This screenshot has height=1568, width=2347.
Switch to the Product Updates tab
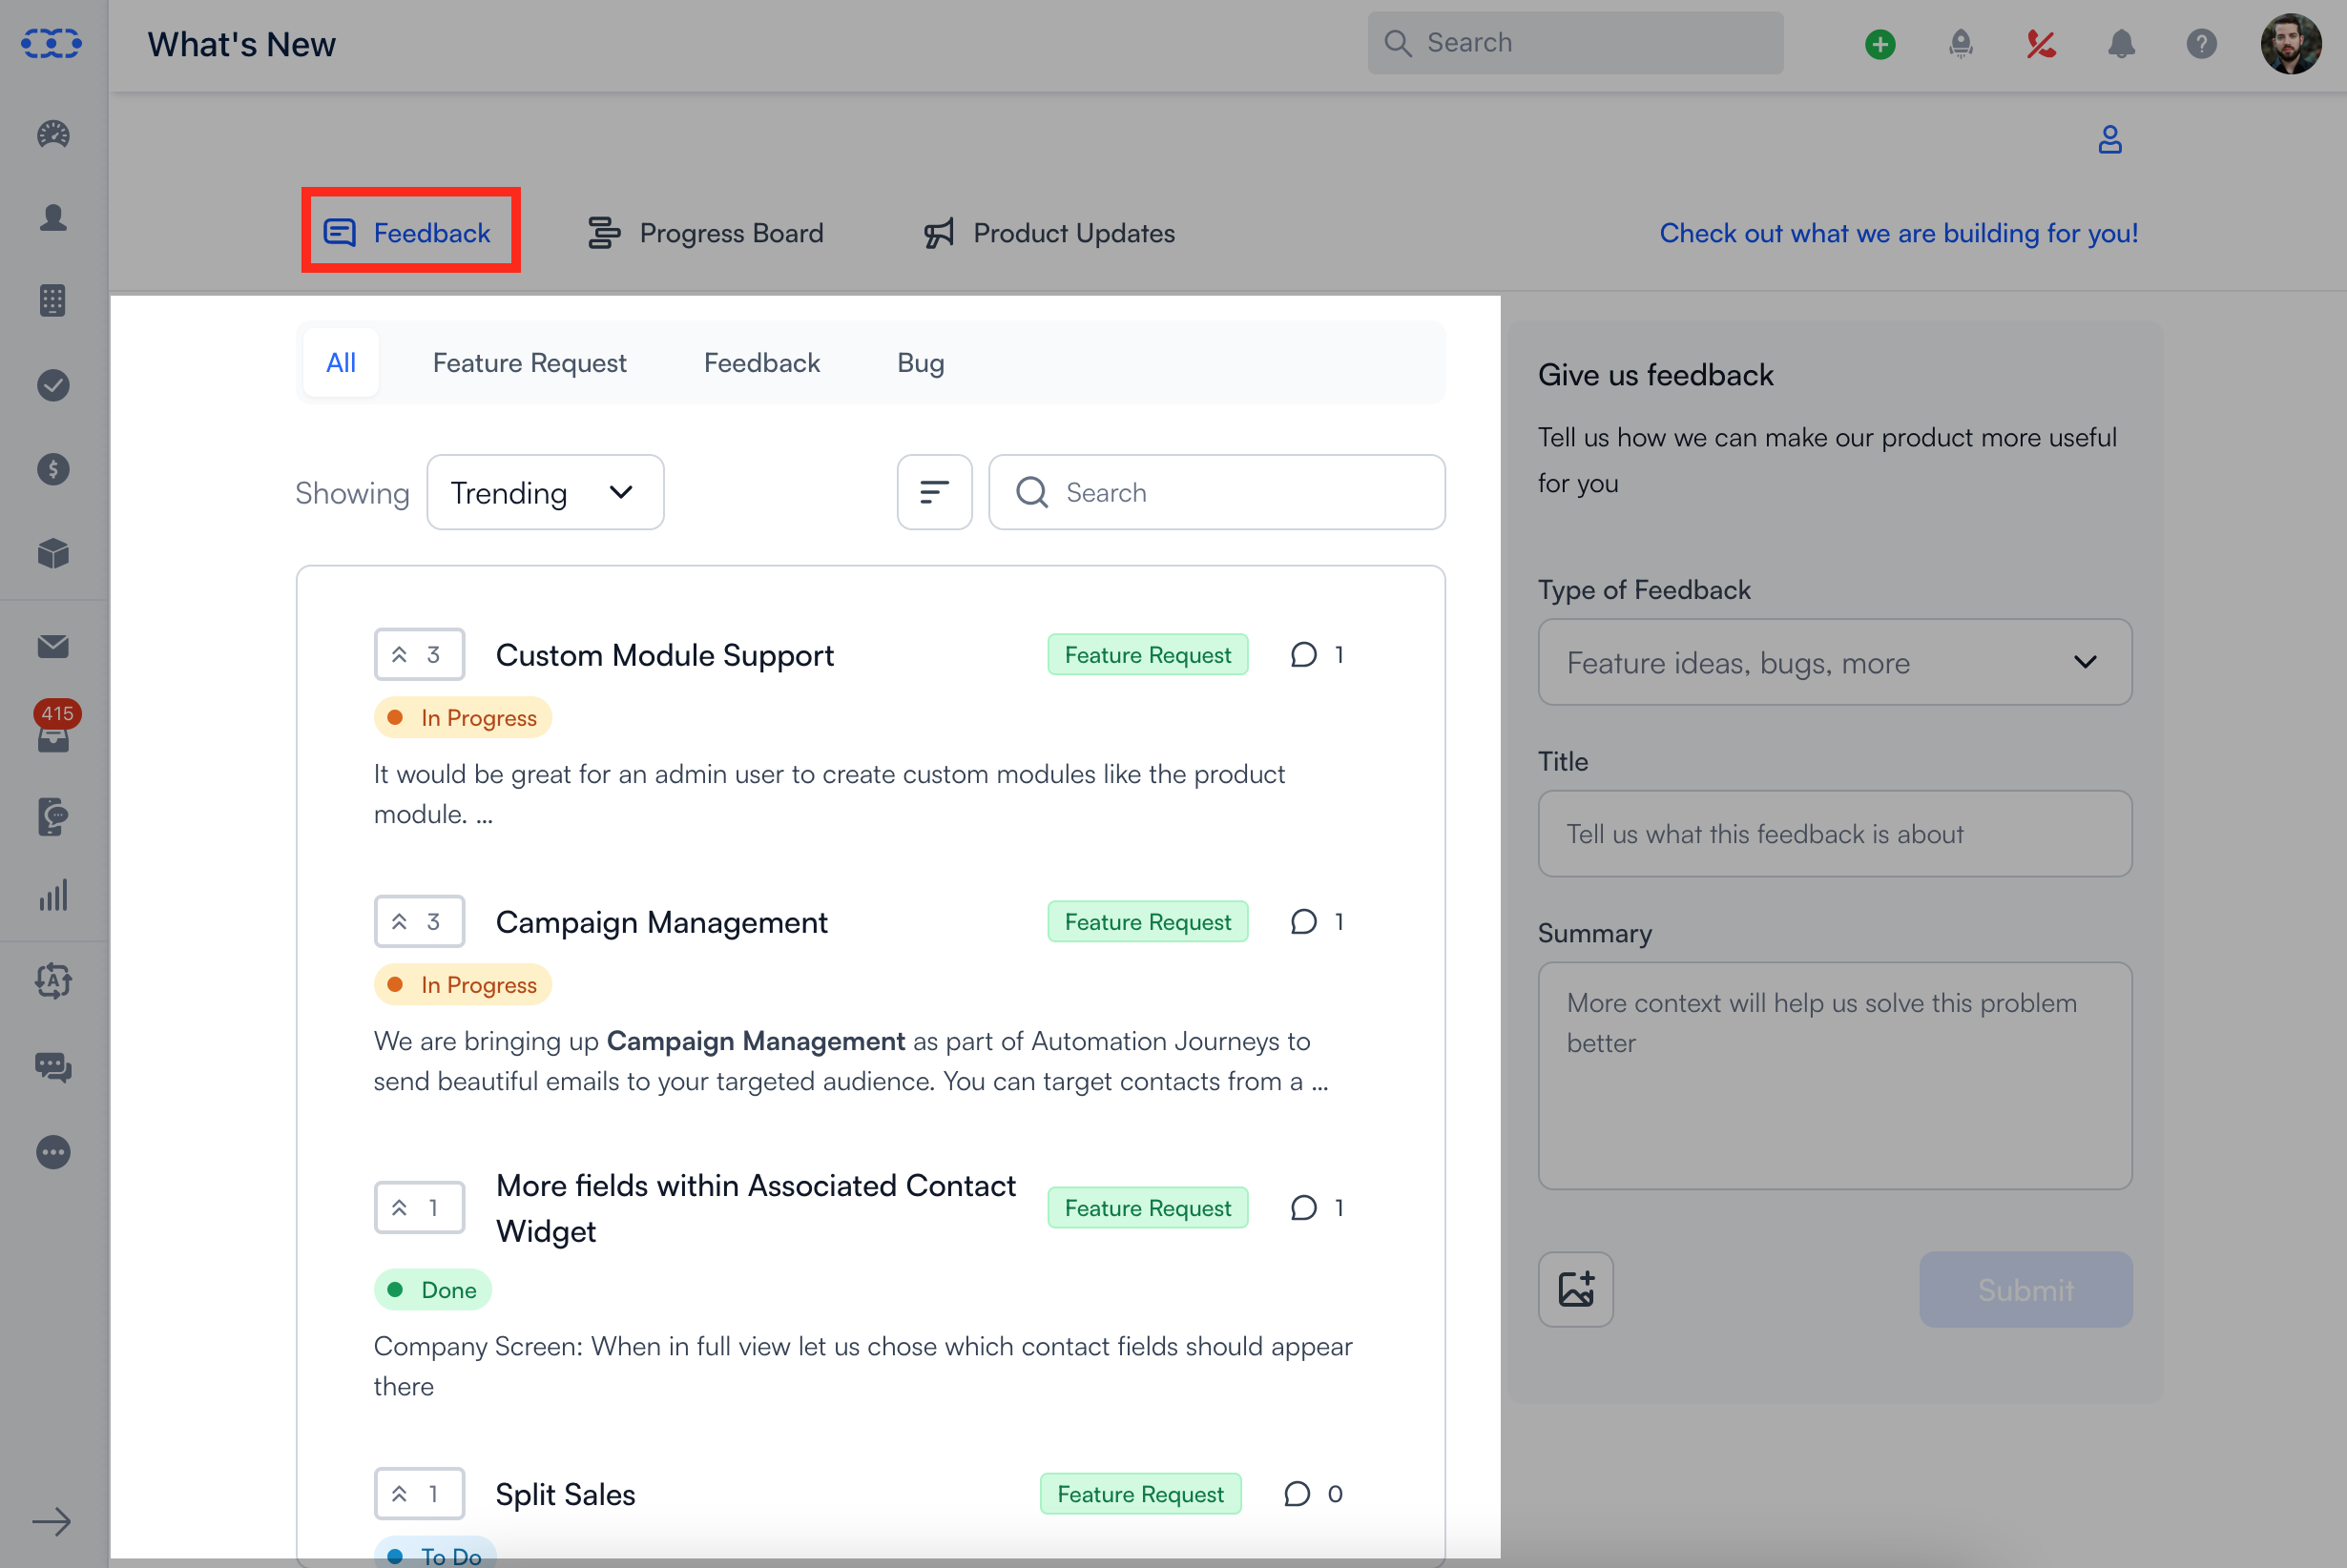tap(1049, 232)
